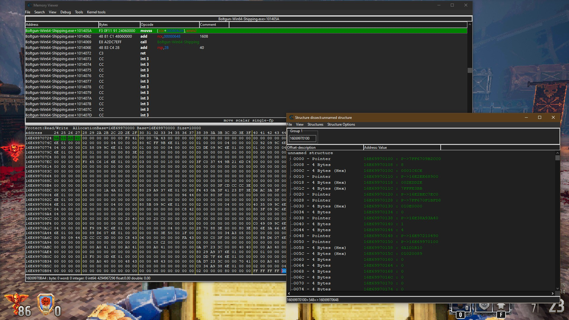Maximize the Structure dissect window

coord(539,118)
